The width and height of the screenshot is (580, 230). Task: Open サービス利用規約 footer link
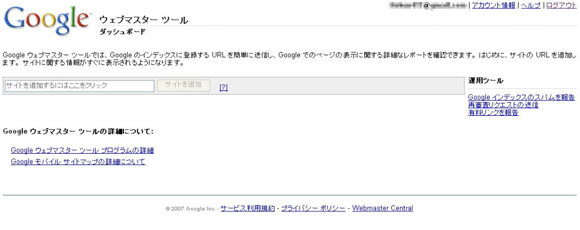tap(248, 208)
